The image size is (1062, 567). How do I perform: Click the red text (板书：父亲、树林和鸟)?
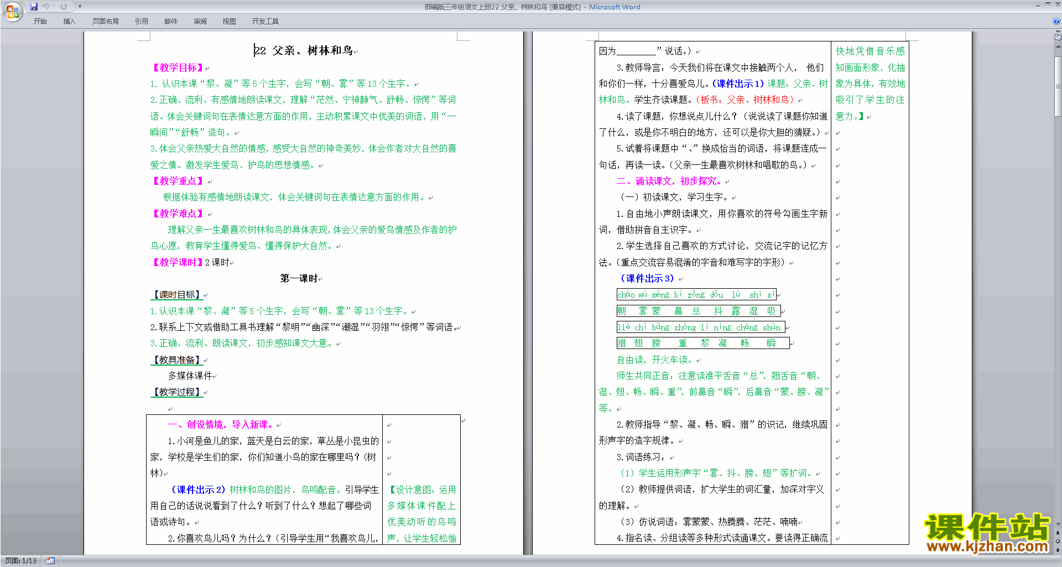[745, 100]
